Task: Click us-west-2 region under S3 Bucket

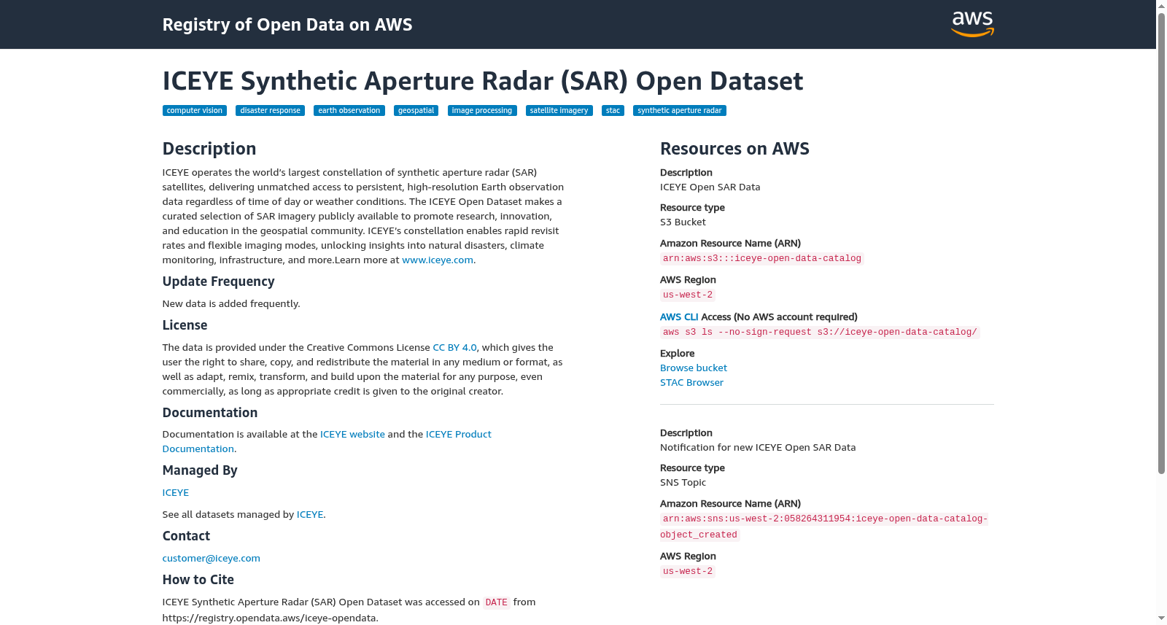Action: 688,295
